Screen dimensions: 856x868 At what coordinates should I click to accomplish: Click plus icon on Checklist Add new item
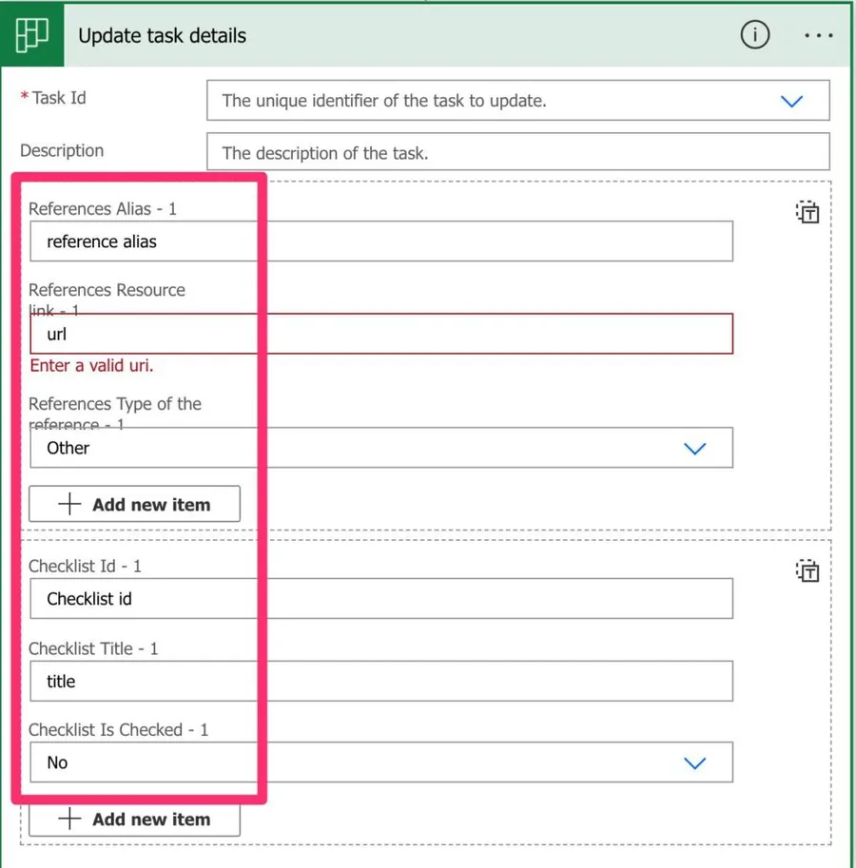pyautogui.click(x=69, y=820)
